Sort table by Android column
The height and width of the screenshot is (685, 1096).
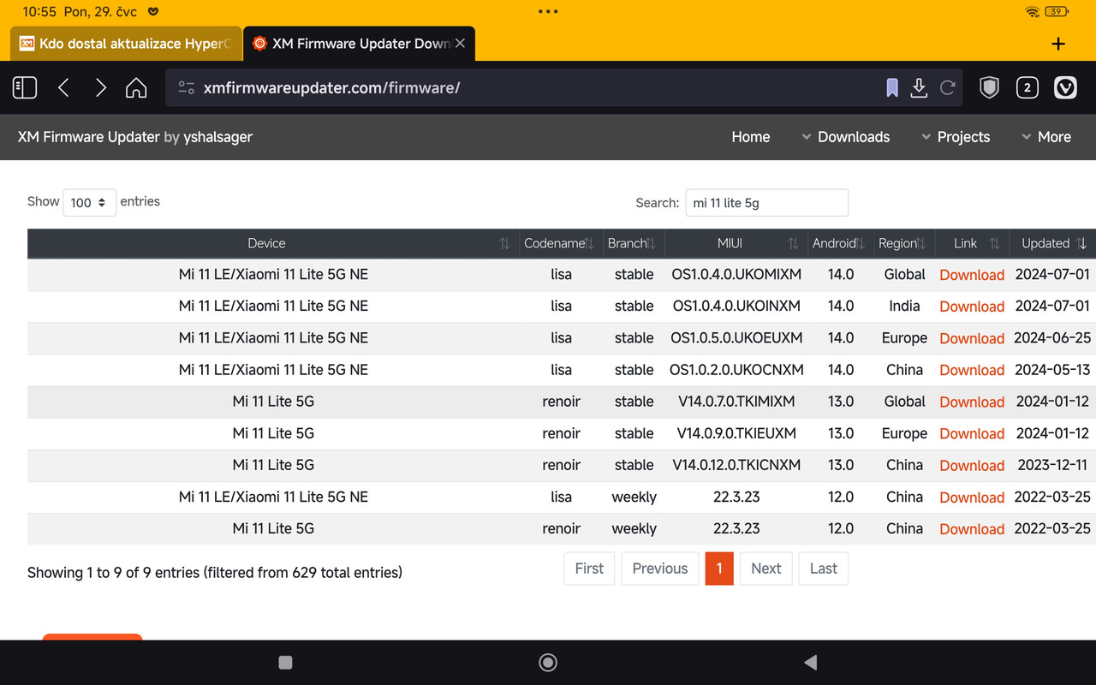tap(841, 243)
